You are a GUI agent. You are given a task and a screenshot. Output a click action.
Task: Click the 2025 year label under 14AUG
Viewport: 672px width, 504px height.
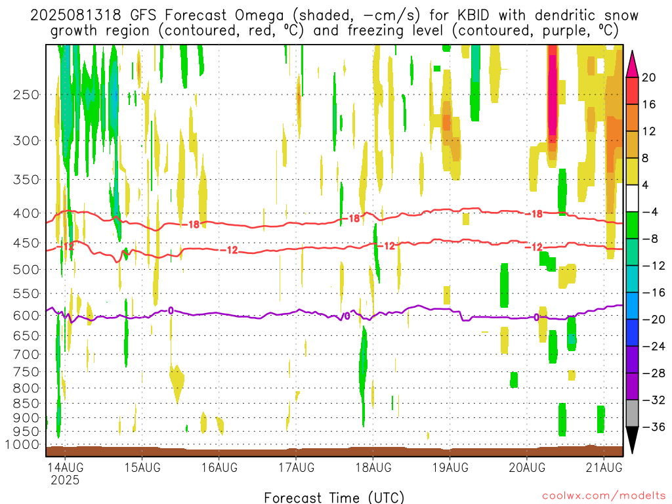tap(65, 480)
